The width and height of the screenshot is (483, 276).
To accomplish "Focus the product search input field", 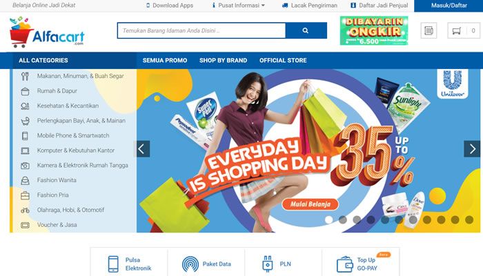I will pos(201,30).
